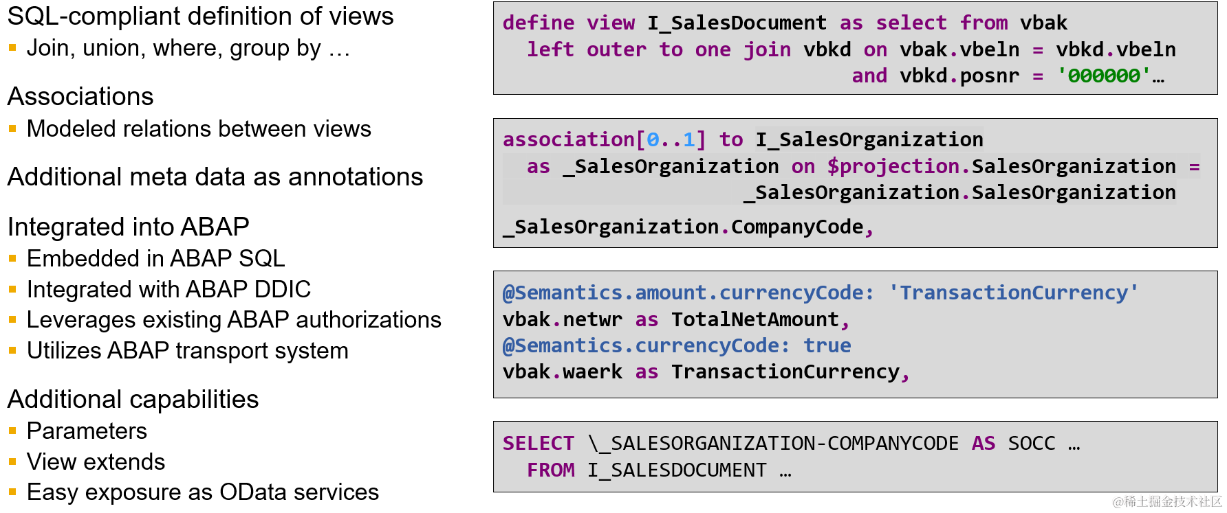Click the "SQL-compliant definition of views" heading
Image resolution: width=1227 pixels, height=513 pixels.
[x=200, y=16]
